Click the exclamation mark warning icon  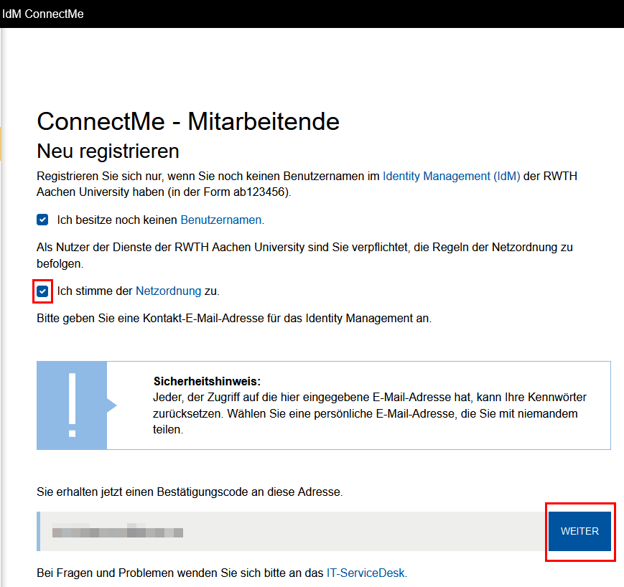72,405
